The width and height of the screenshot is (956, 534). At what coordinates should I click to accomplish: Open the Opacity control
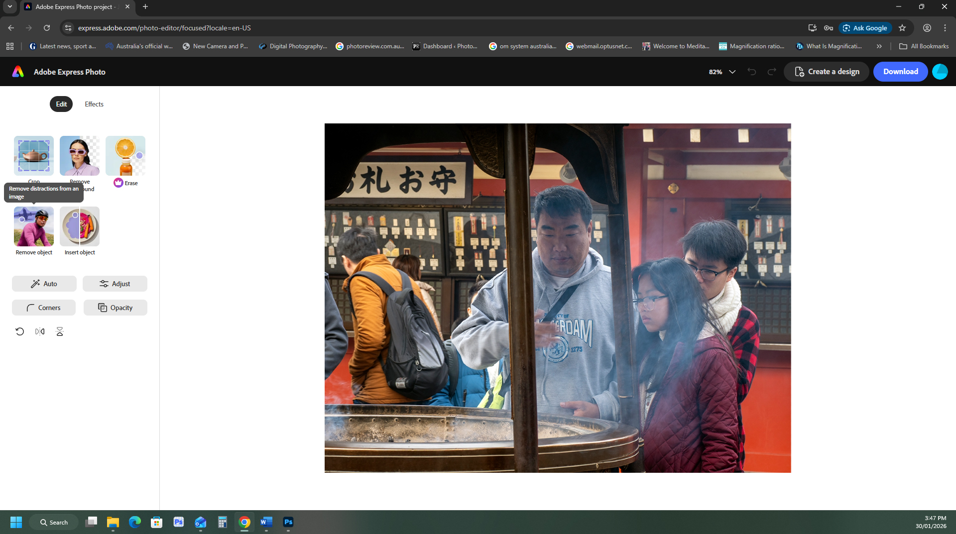[116, 308]
